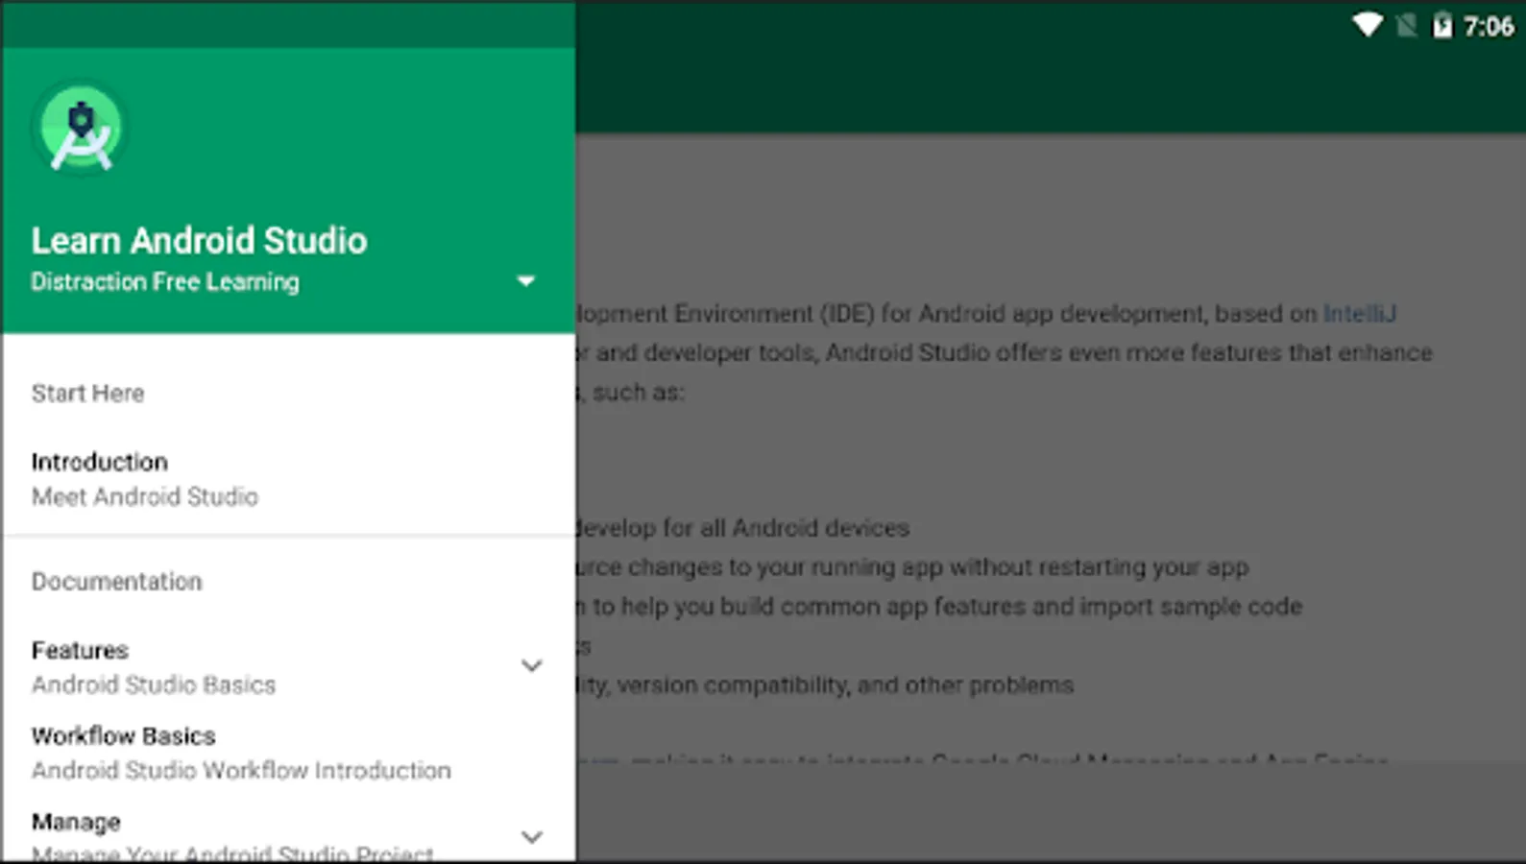Tap the no-SIM signal status icon
Viewport: 1526px width, 864px height.
click(1406, 25)
